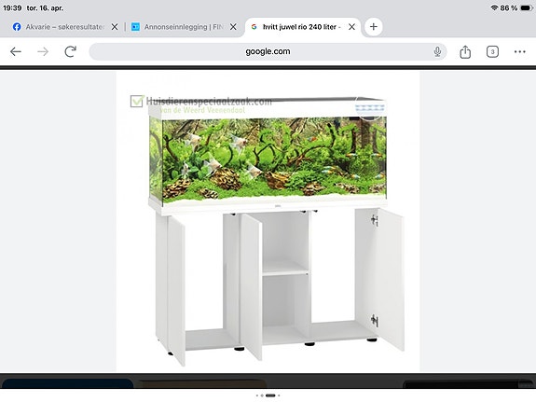Image resolution: width=536 pixels, height=402 pixels.
Task: Switch to the Annonseinnlegging FINN tab
Action: pos(178,27)
